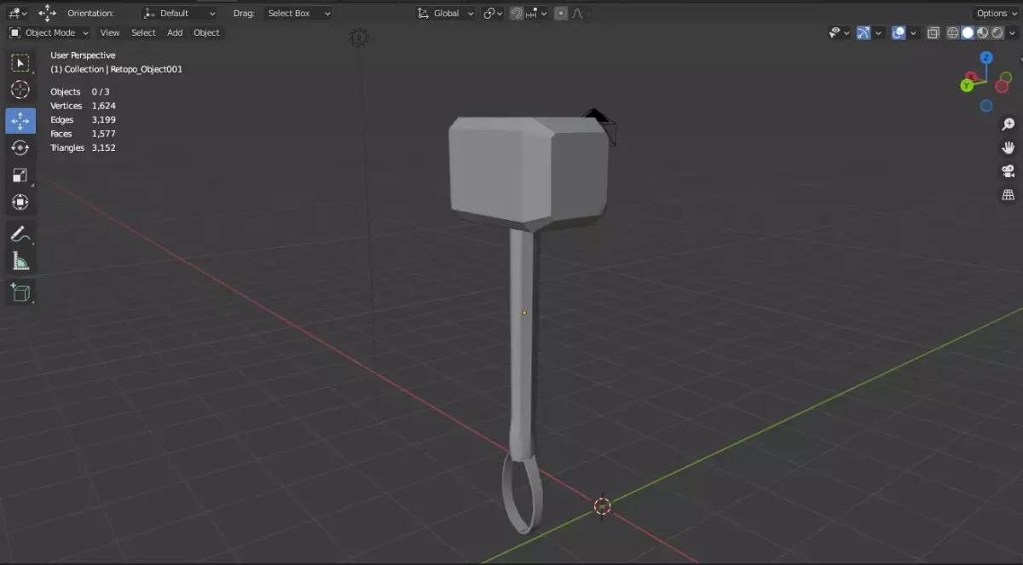Image resolution: width=1023 pixels, height=565 pixels.
Task: Select the Scale tool
Action: click(20, 176)
